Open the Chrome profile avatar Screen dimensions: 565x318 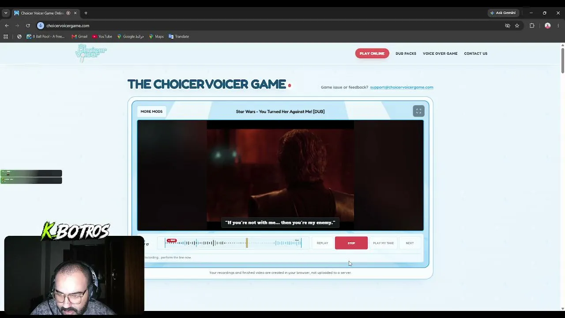[x=548, y=26]
